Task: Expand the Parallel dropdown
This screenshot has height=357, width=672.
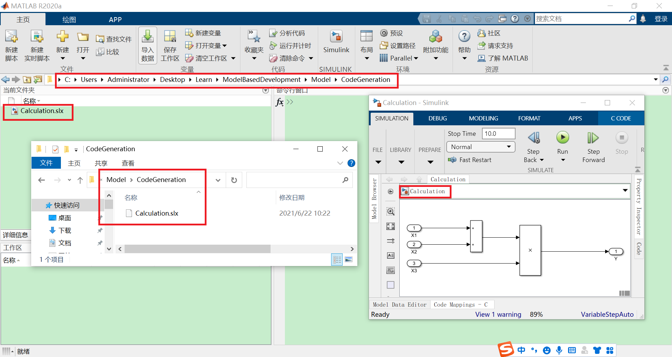Action: click(416, 58)
